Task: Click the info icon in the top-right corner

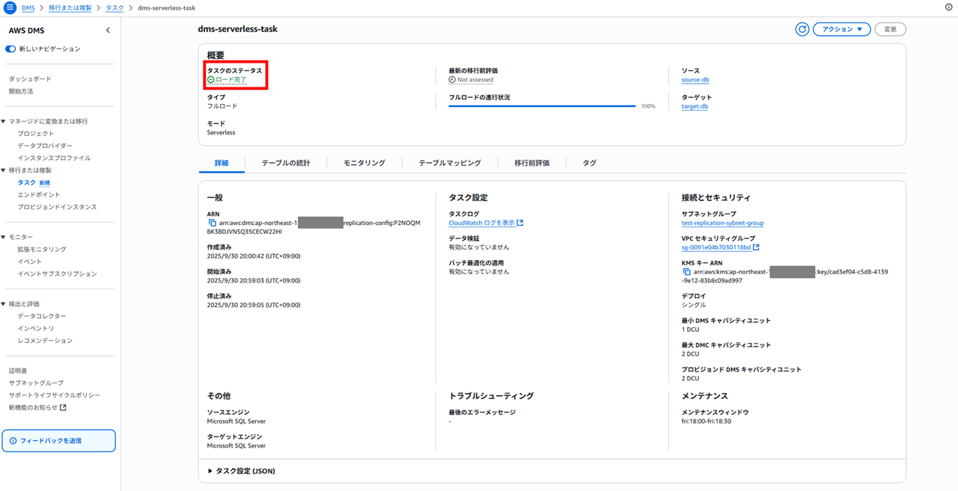Action: click(949, 7)
